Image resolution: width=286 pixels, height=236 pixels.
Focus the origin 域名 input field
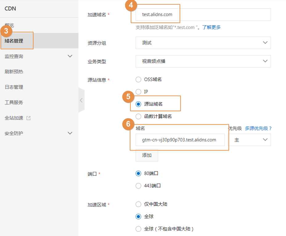[180, 140]
